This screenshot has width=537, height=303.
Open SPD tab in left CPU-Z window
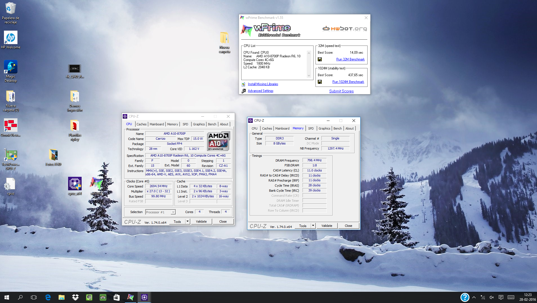(185, 124)
